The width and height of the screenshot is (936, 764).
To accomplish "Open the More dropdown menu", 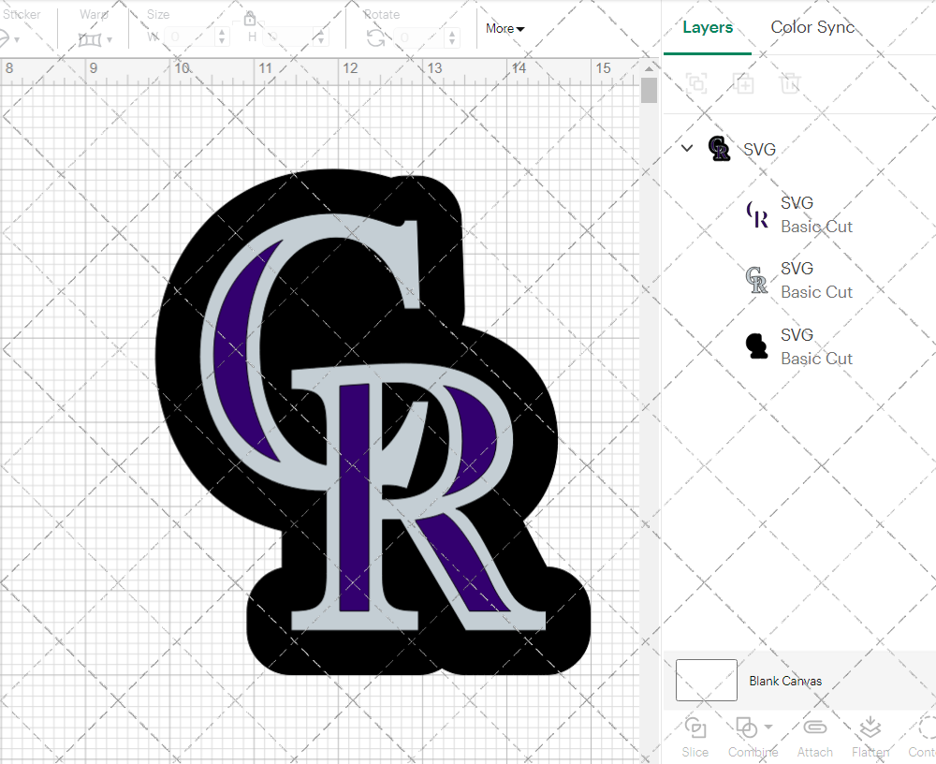I will click(x=505, y=28).
